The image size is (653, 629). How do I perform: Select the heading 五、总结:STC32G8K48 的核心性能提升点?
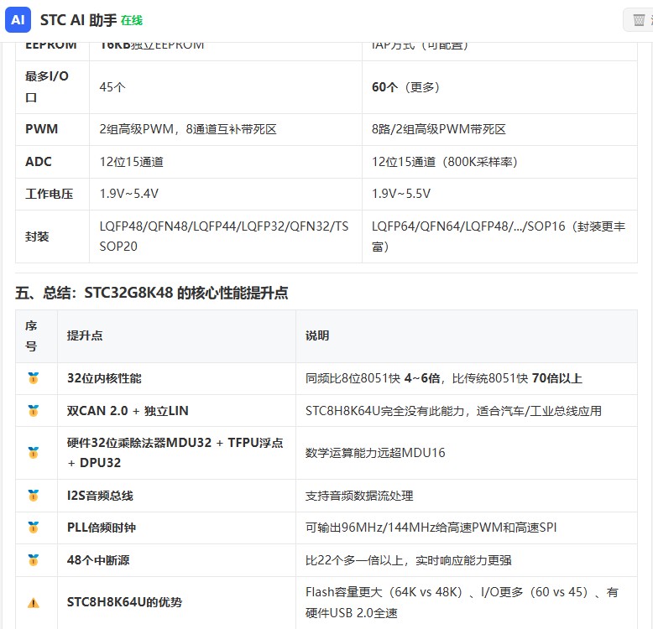tap(152, 293)
